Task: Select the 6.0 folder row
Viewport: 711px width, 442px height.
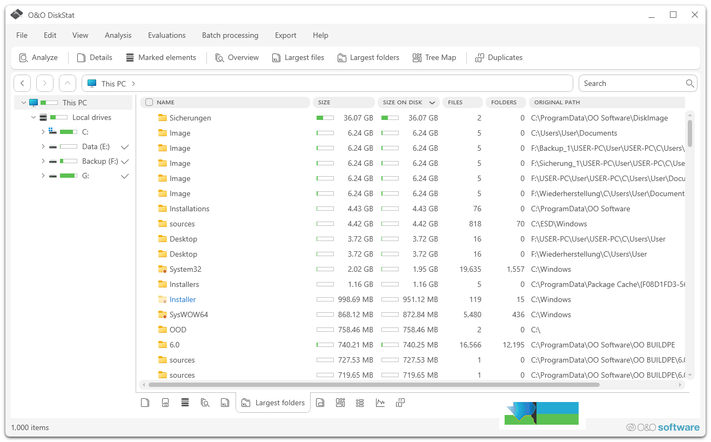Action: tap(413, 345)
